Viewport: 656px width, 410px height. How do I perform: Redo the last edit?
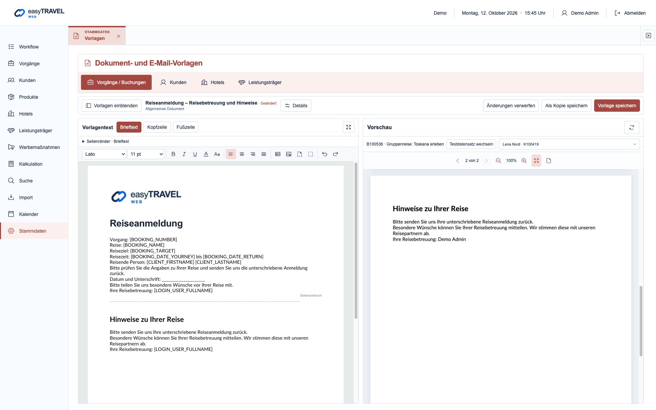pyautogui.click(x=336, y=154)
